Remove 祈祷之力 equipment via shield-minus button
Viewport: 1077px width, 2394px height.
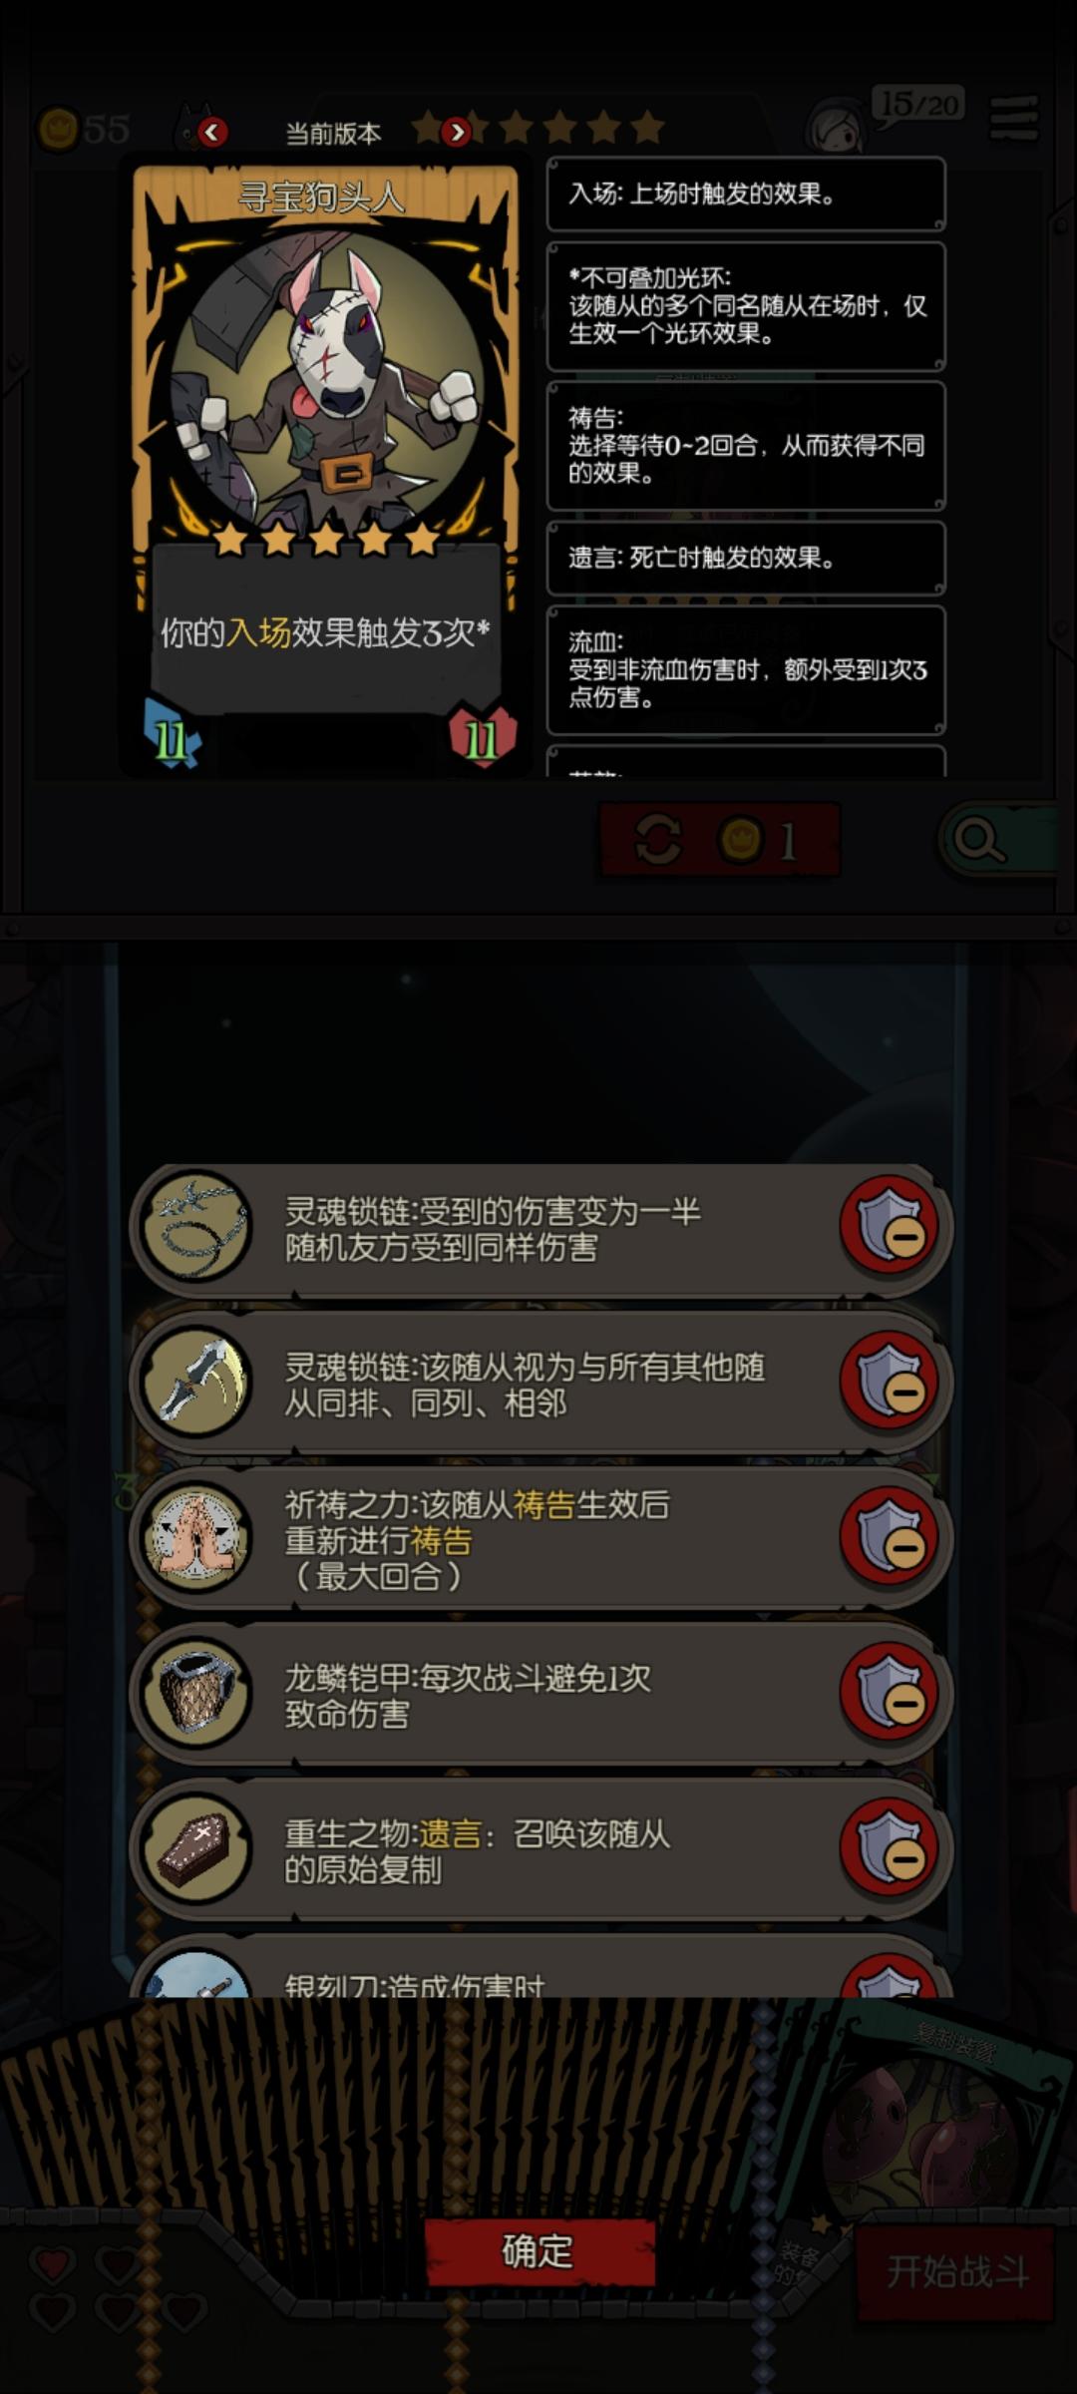(891, 1536)
